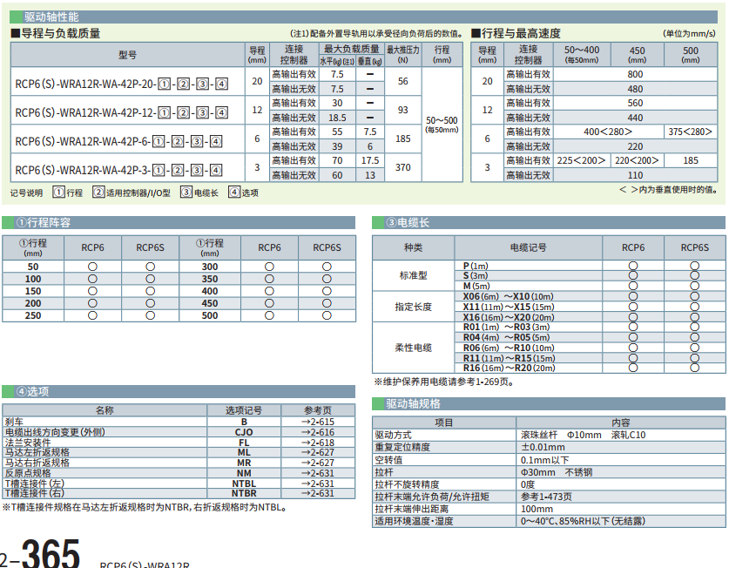Select spec value ±0.01mm
This screenshot has width=729, height=568.
[x=543, y=447]
